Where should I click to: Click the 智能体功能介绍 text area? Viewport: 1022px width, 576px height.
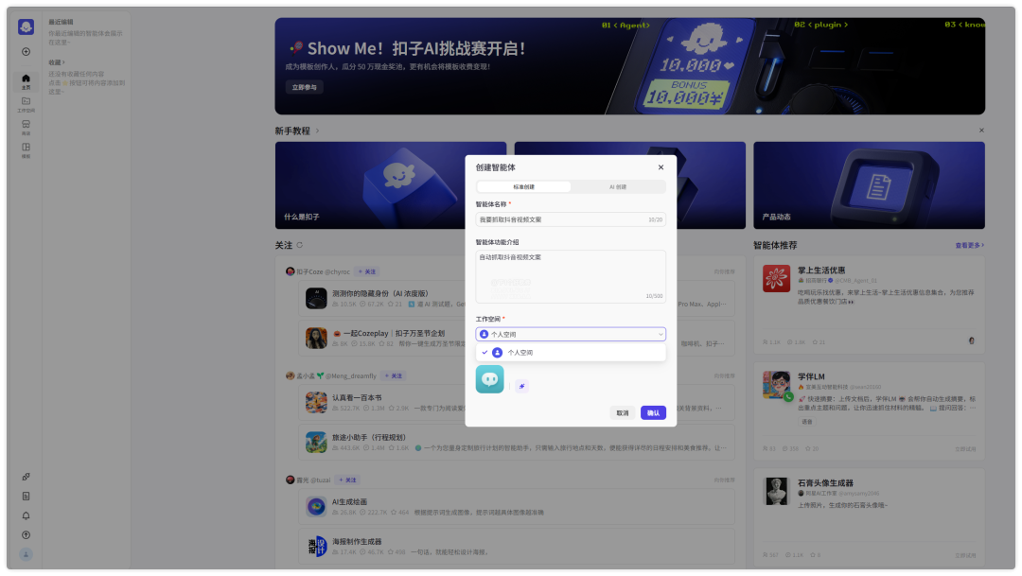tap(571, 276)
